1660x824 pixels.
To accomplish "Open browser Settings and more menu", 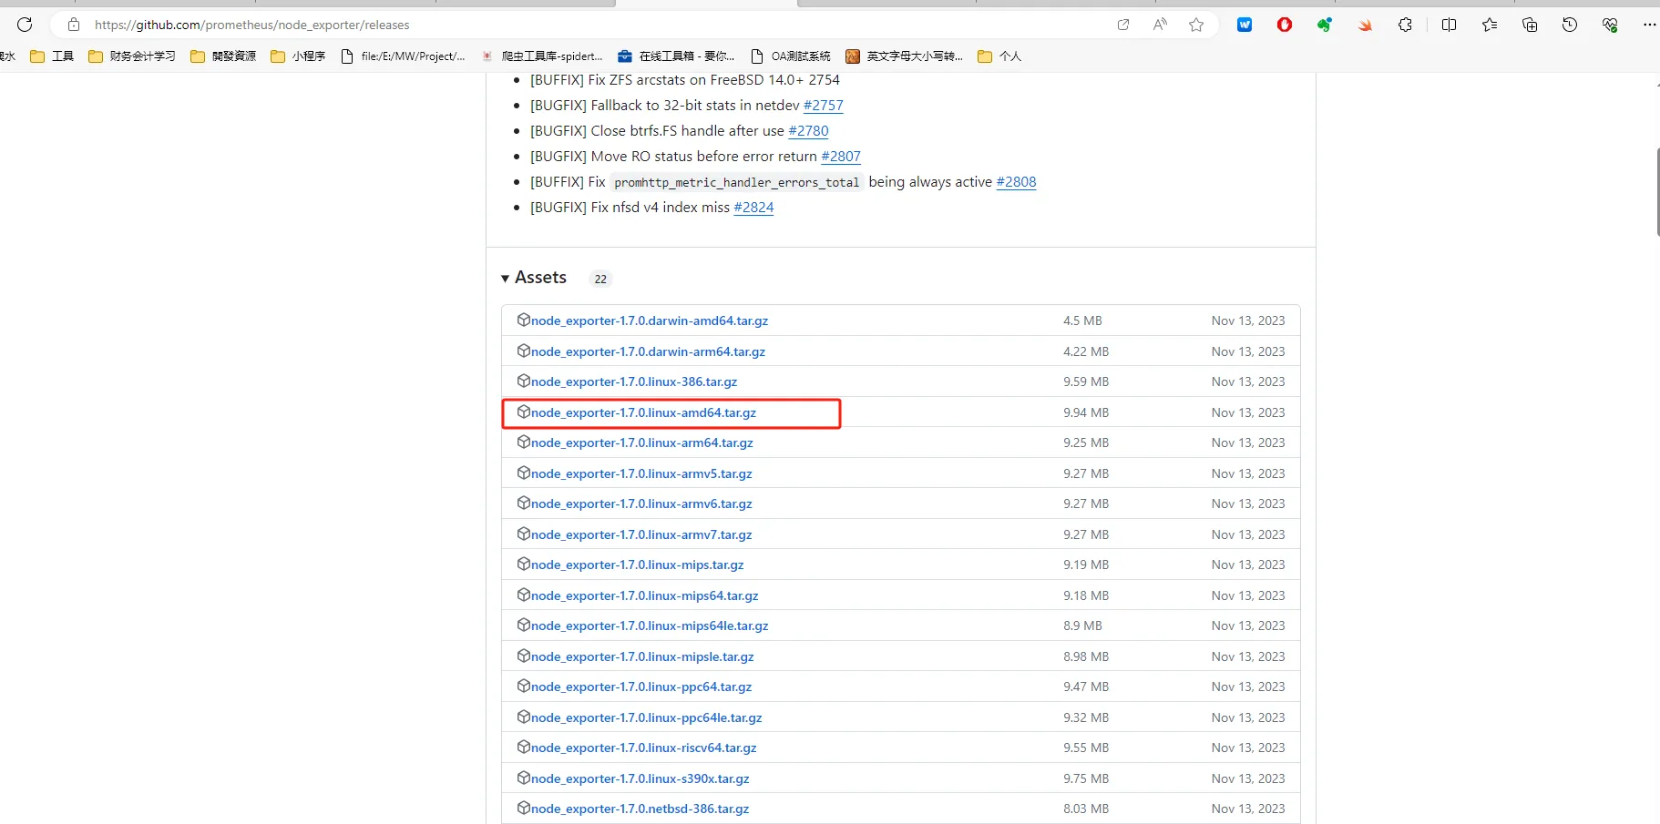I will [x=1650, y=25].
